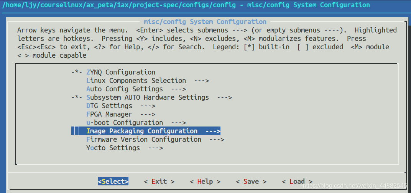Image resolution: width=411 pixels, height=193 pixels.
Task: Click the Select button
Action: [113, 181]
